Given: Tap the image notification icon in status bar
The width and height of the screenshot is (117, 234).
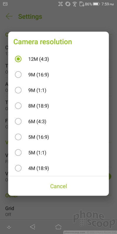Looking at the screenshot, I should (5, 4).
